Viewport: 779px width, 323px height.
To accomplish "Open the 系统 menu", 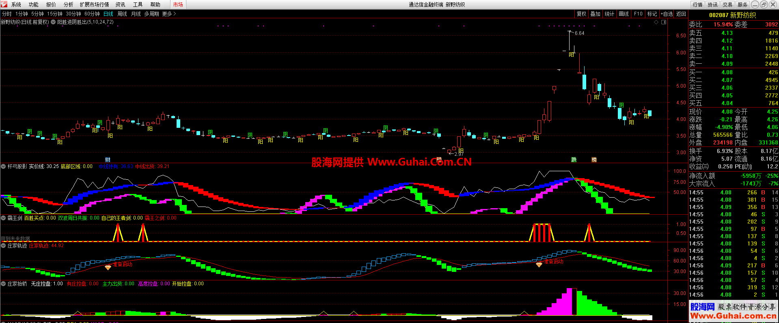I will click(16, 4).
